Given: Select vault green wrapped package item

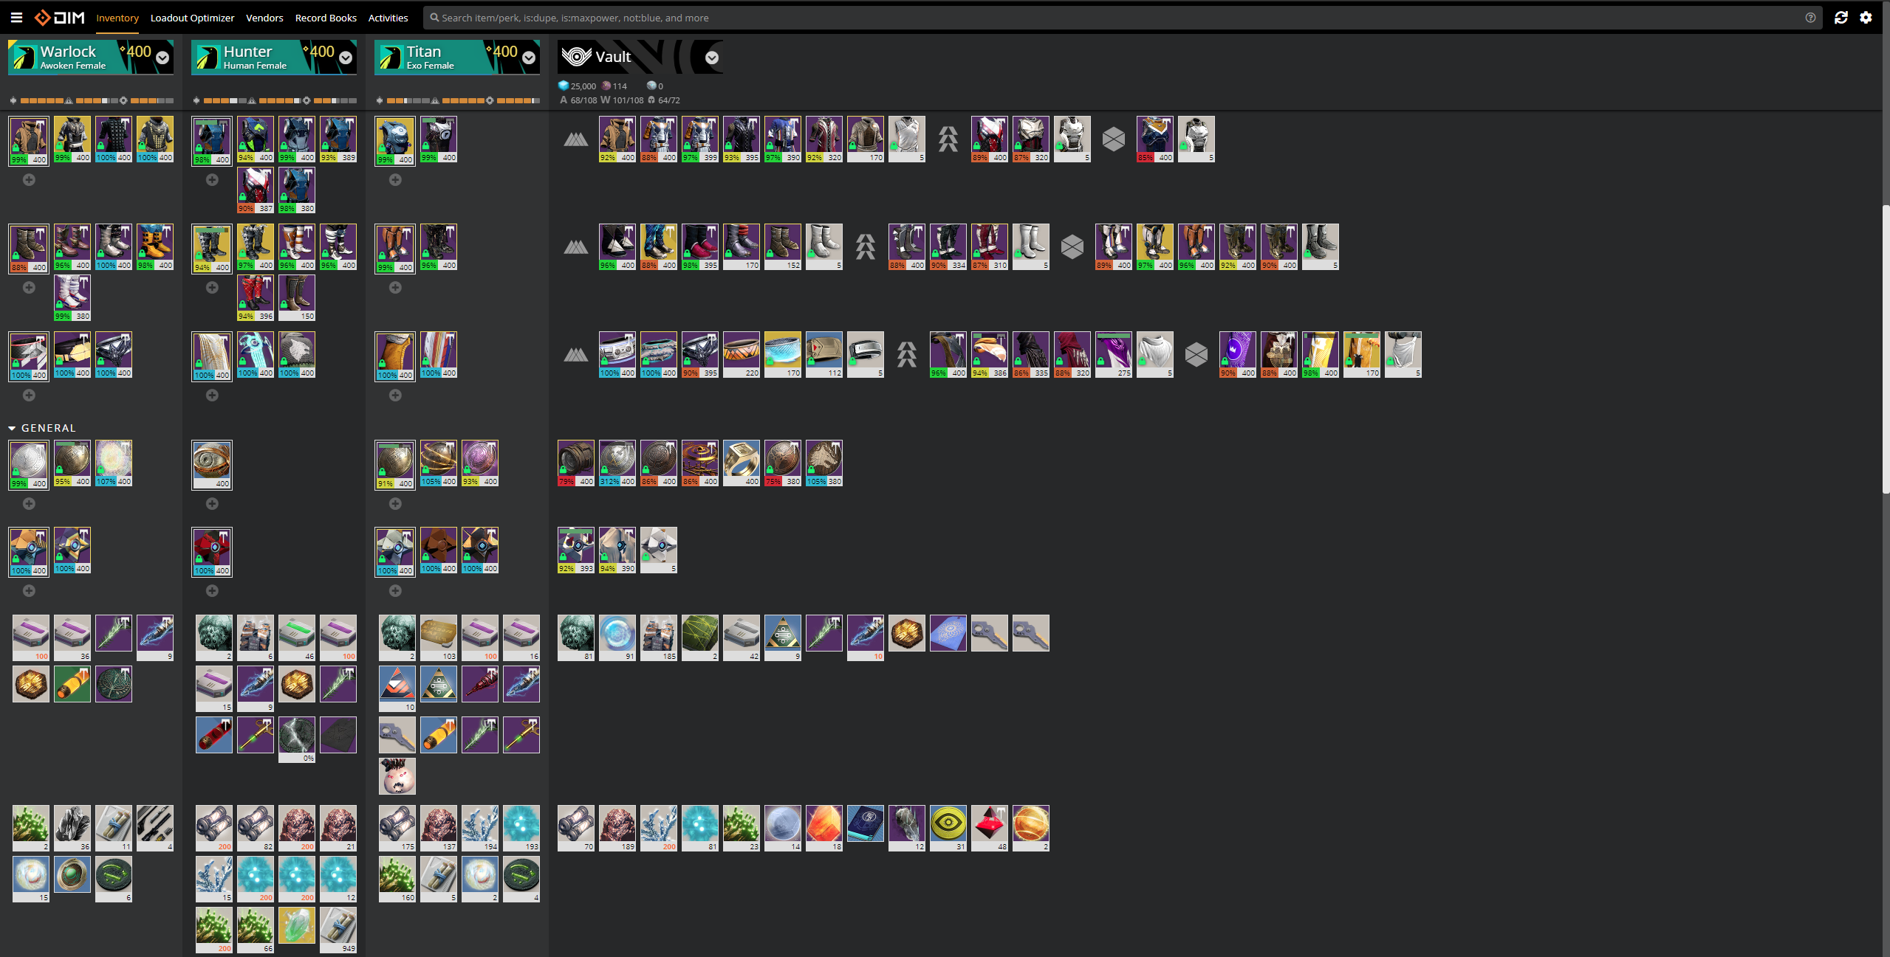Looking at the screenshot, I should click(x=700, y=638).
